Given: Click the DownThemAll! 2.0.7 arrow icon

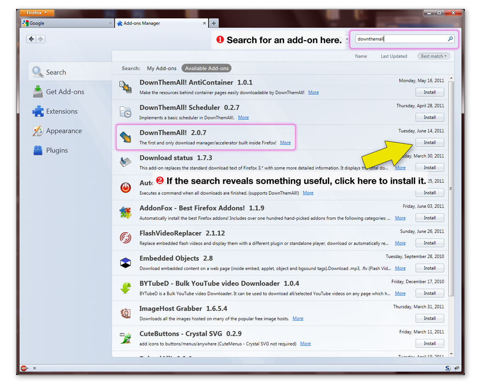Looking at the screenshot, I should 125,137.
